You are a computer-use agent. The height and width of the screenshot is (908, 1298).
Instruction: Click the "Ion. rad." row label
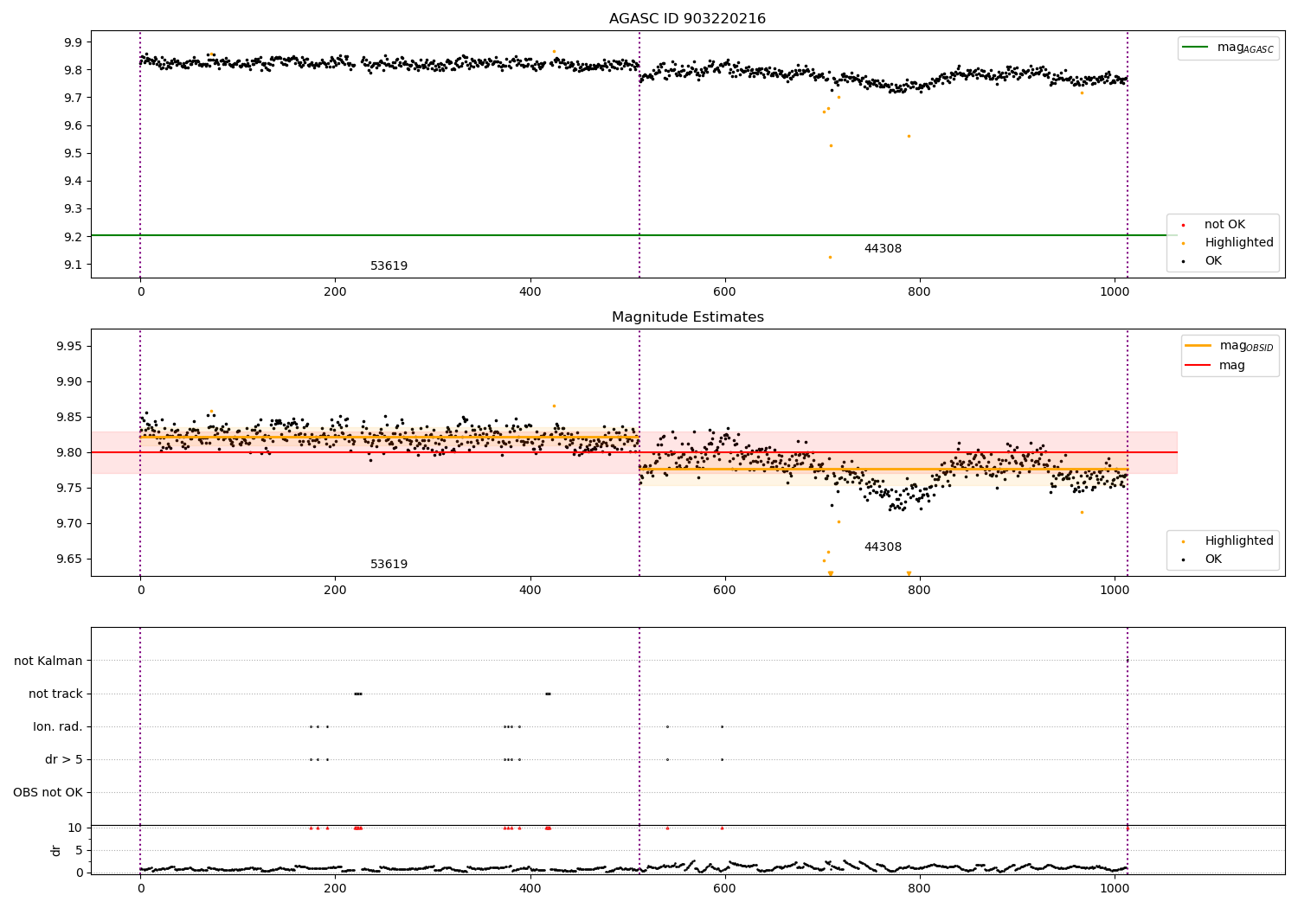tap(58, 727)
